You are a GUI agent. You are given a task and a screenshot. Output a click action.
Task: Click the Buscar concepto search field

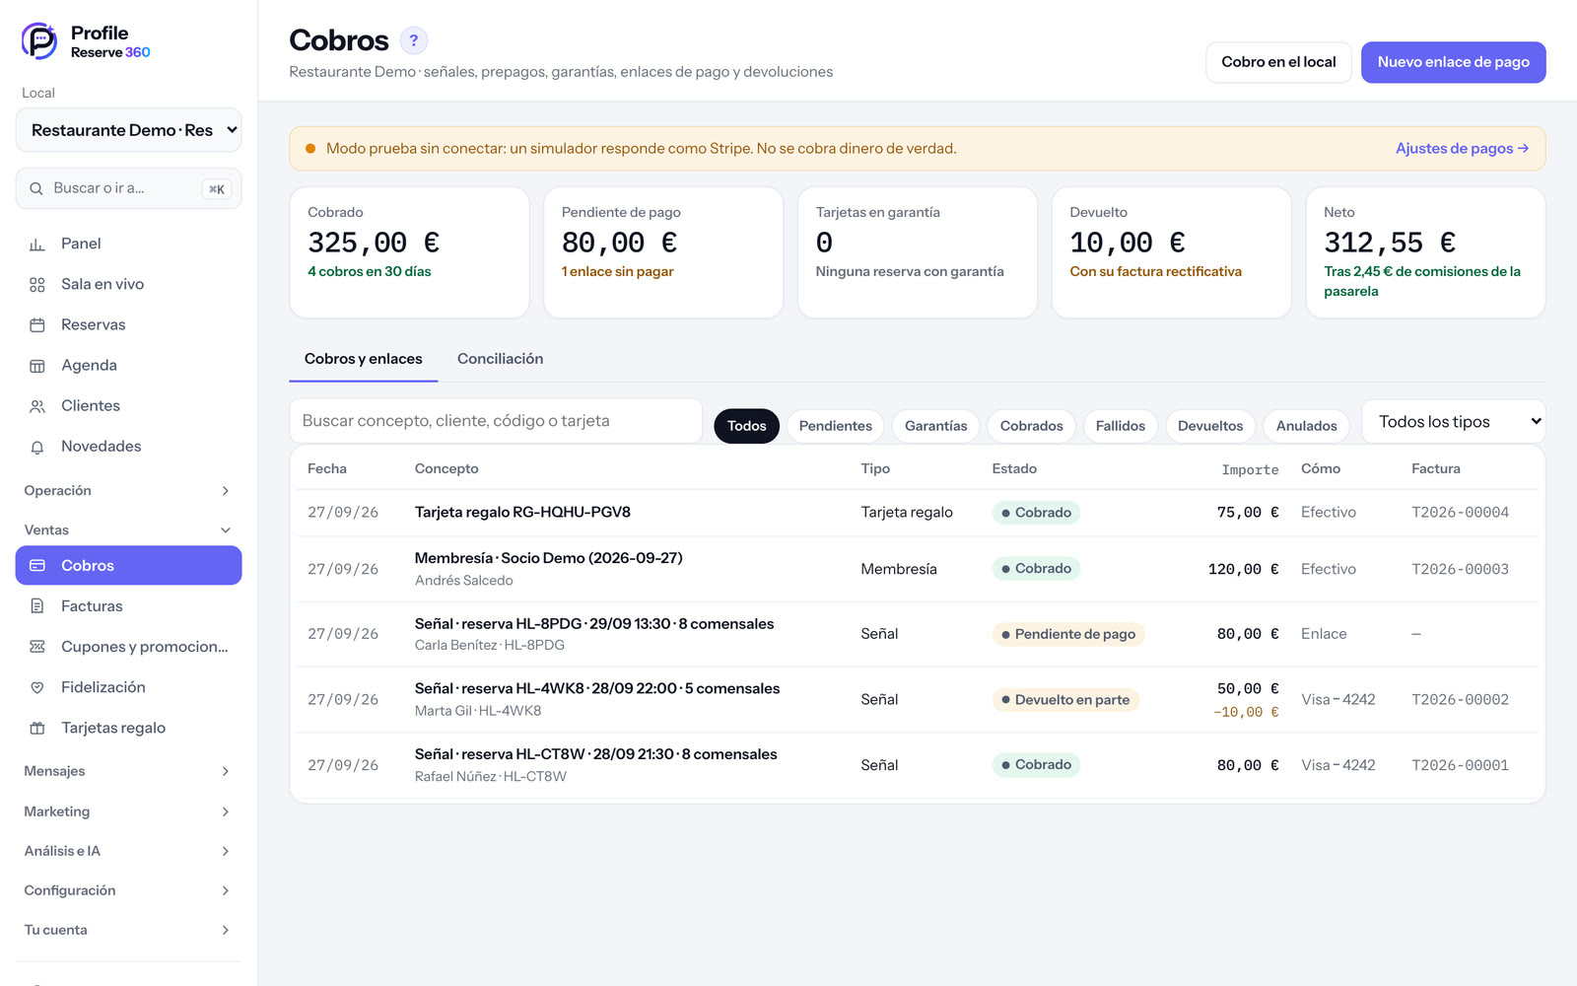(495, 421)
